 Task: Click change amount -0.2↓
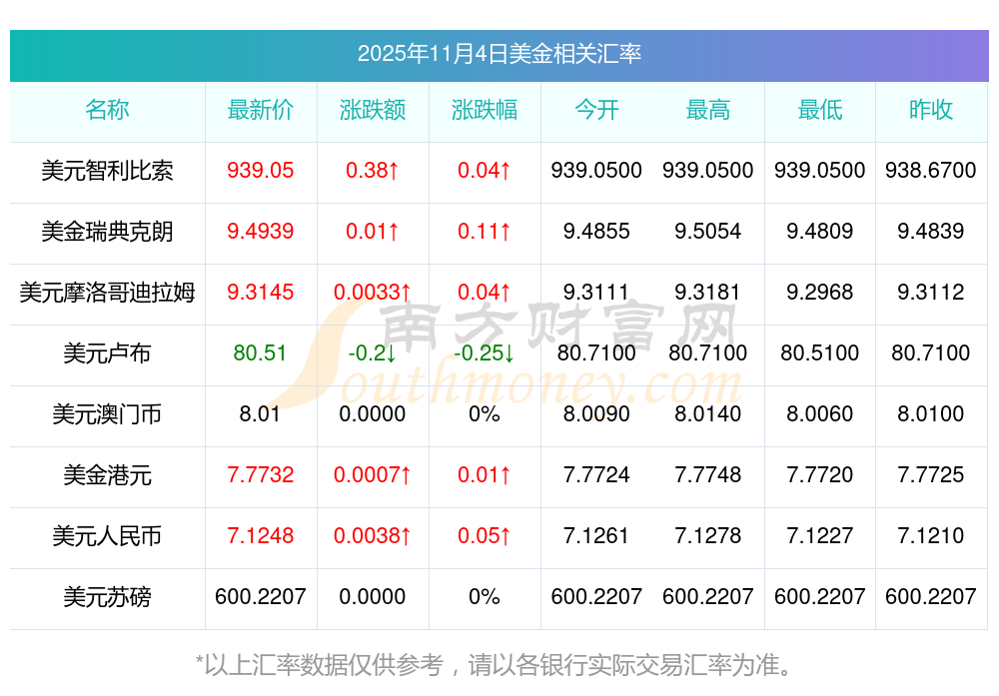point(372,352)
